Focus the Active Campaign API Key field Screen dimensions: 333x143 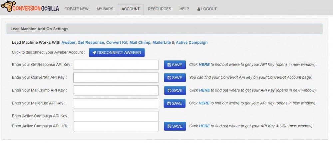pyautogui.click(x=116, y=116)
